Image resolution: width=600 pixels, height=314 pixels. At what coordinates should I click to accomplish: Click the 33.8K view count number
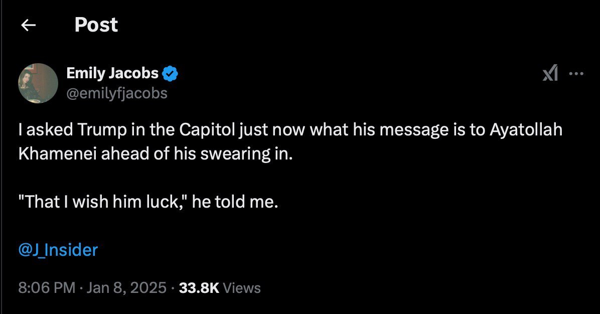coord(199,288)
